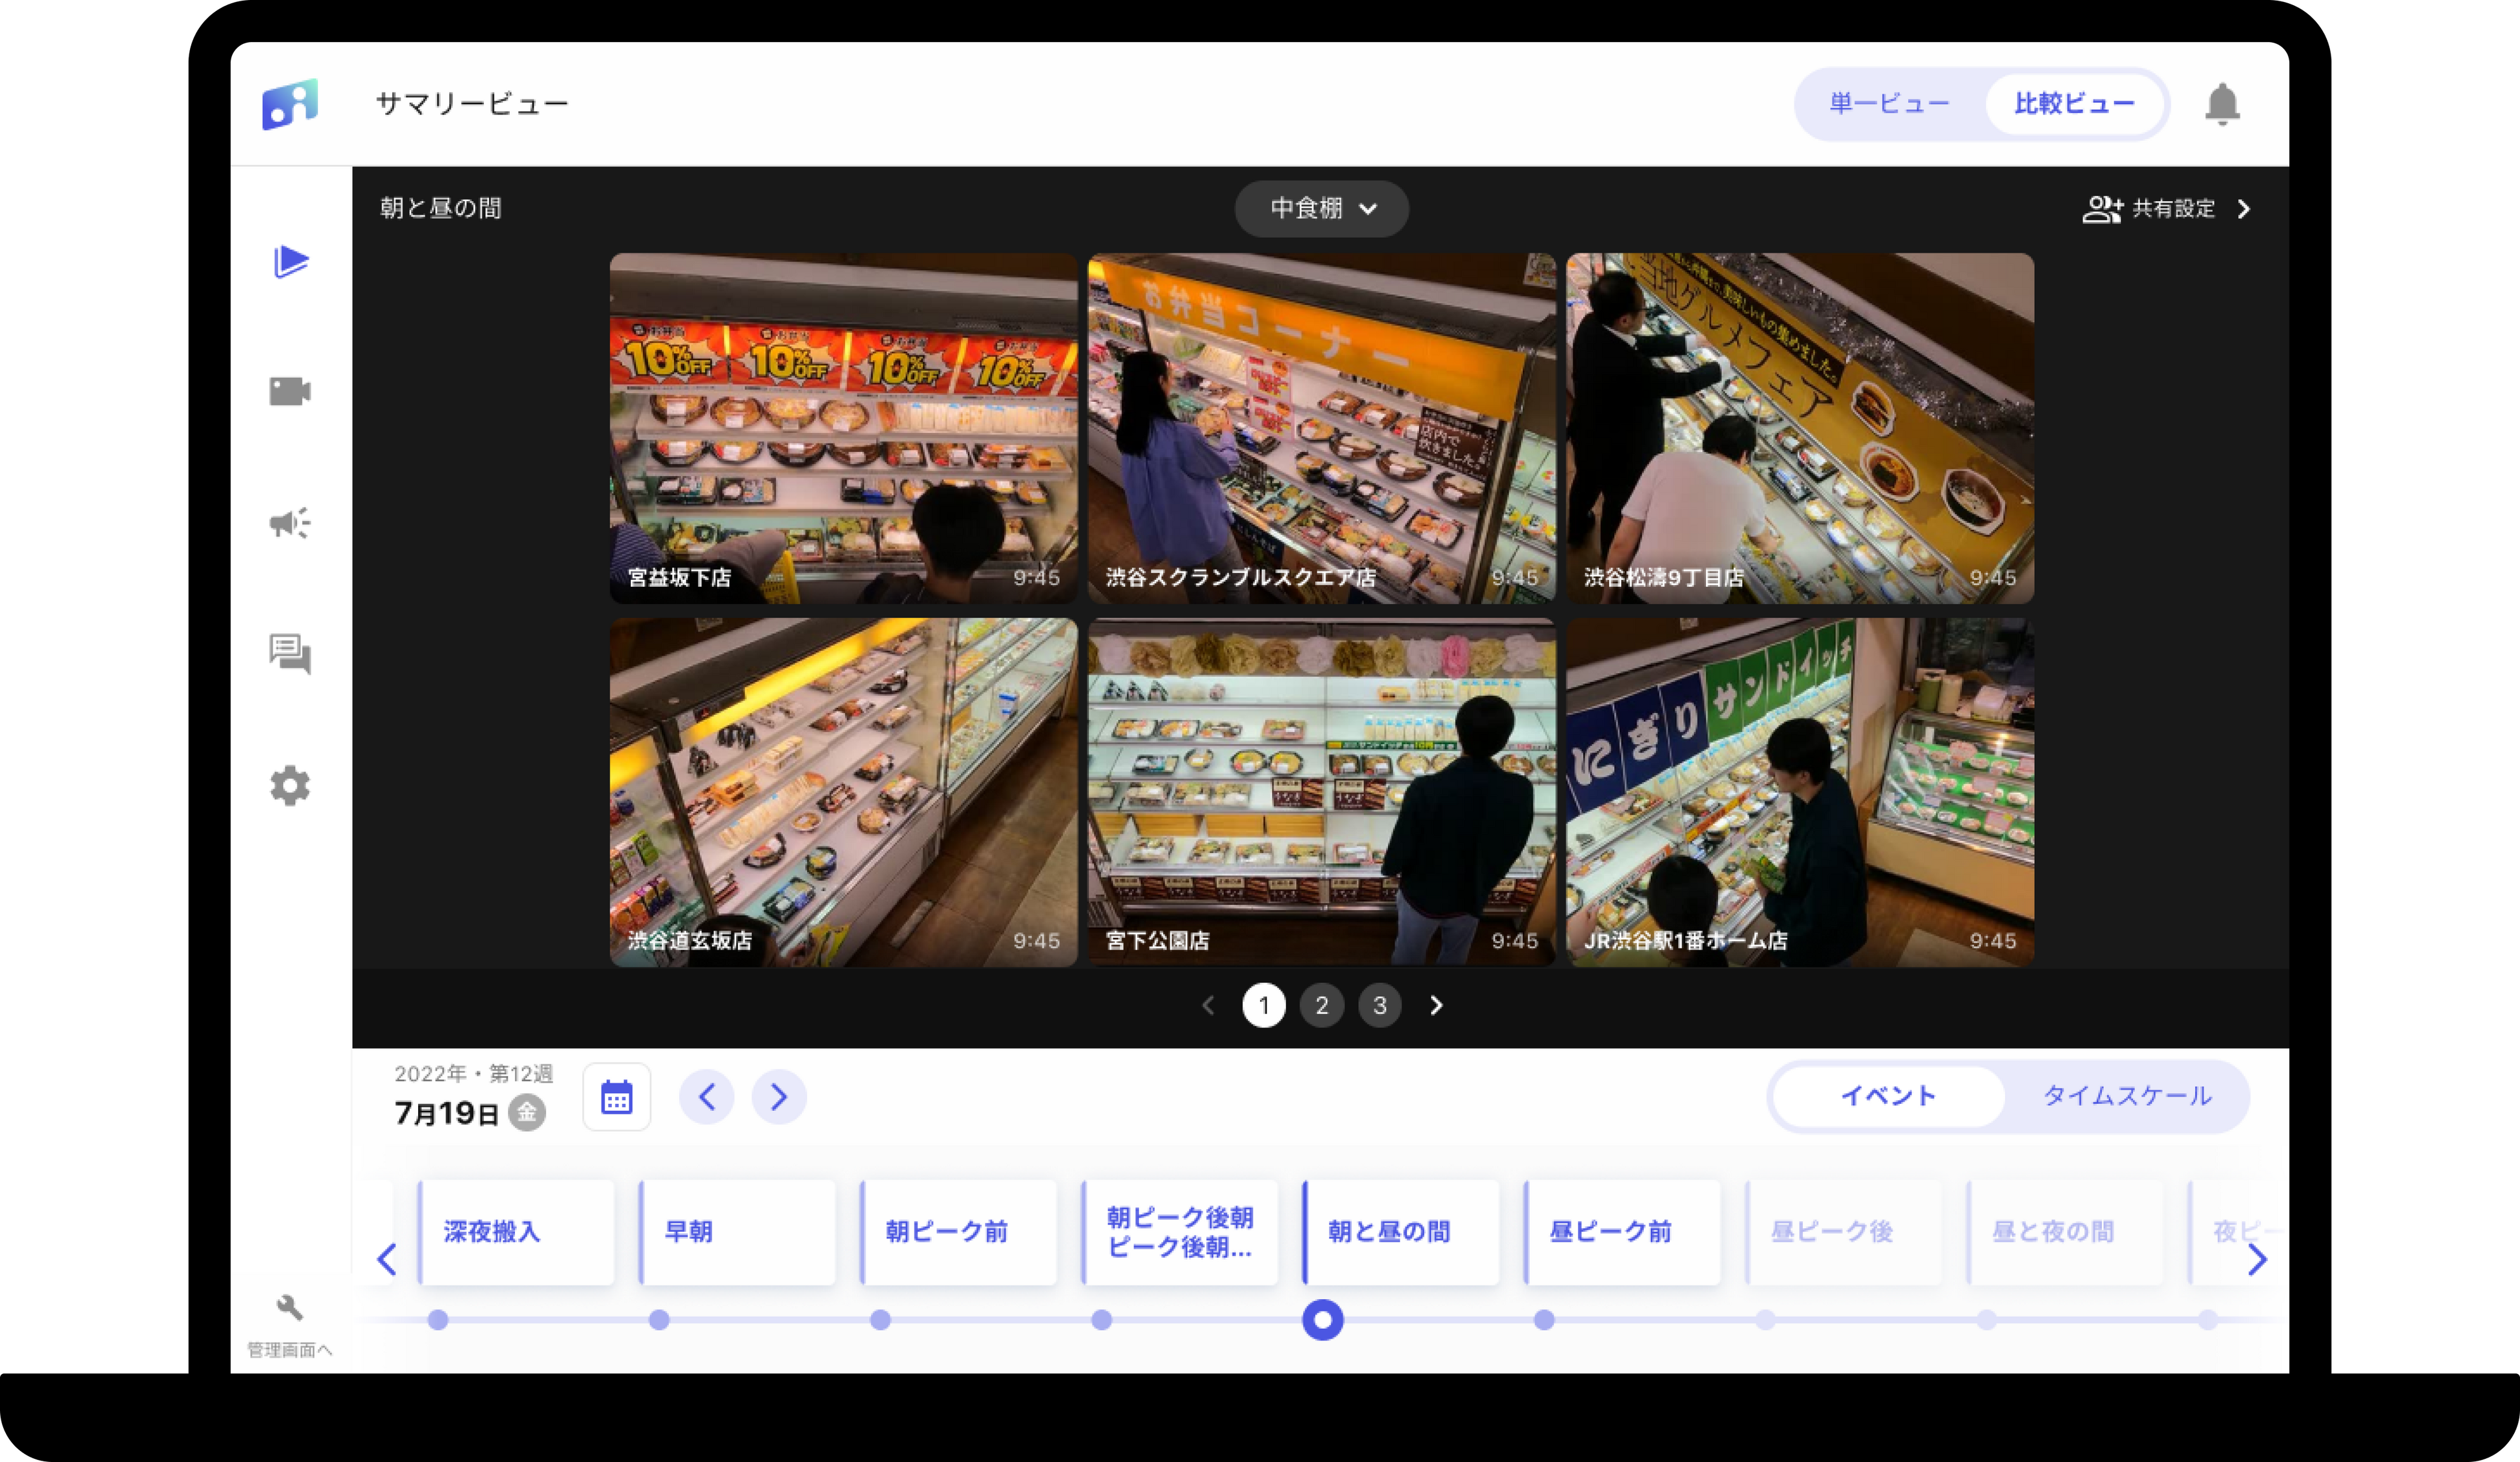This screenshot has height=1462, width=2520.
Task: Open the settings gear in sidebar
Action: (x=290, y=786)
